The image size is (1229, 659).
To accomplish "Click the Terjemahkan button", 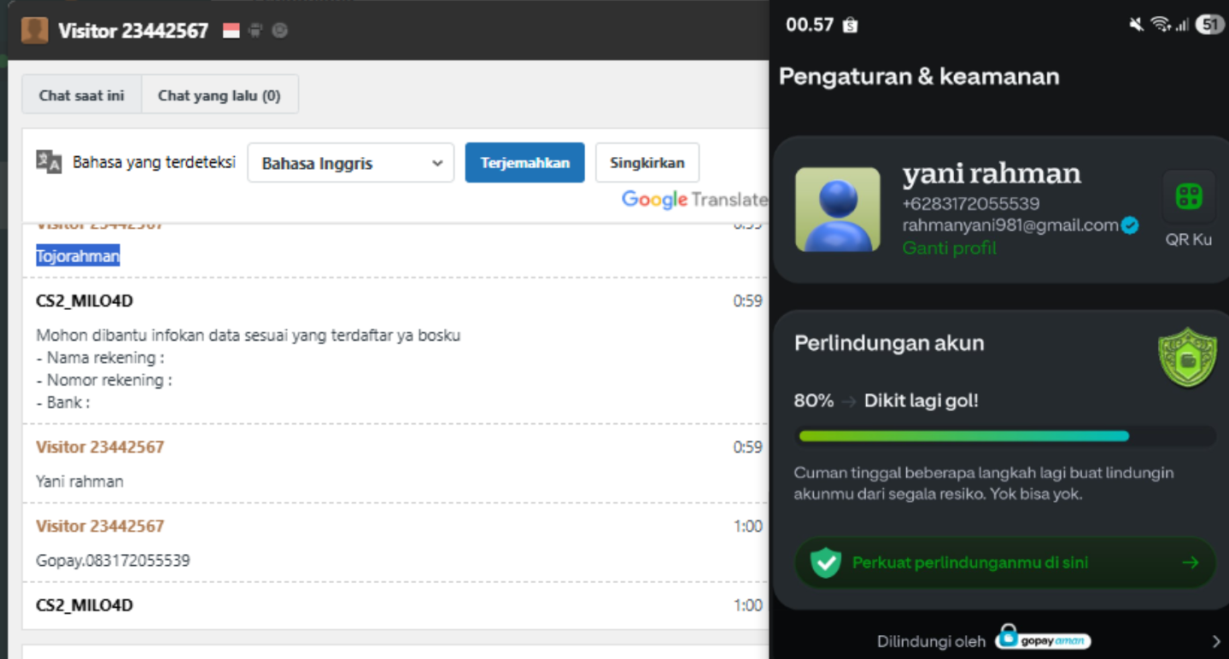I will [x=524, y=162].
